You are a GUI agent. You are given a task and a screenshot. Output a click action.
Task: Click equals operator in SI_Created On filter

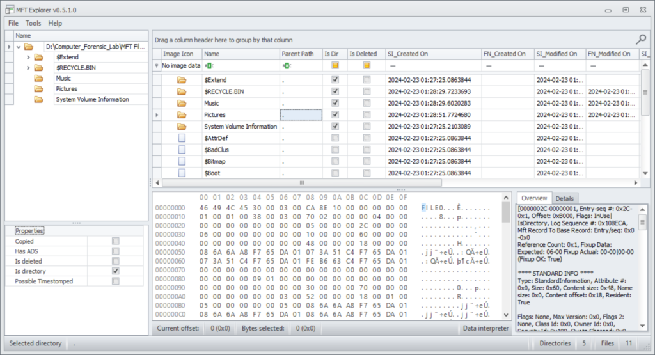point(393,66)
